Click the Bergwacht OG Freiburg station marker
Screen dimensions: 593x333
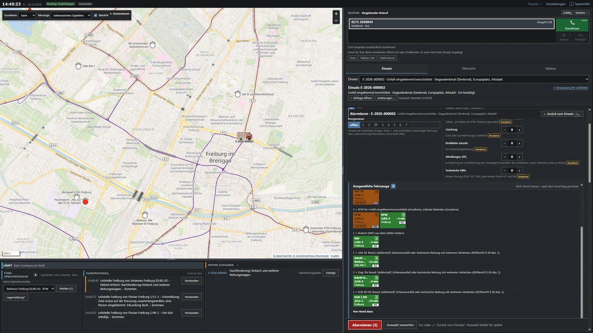77,197
